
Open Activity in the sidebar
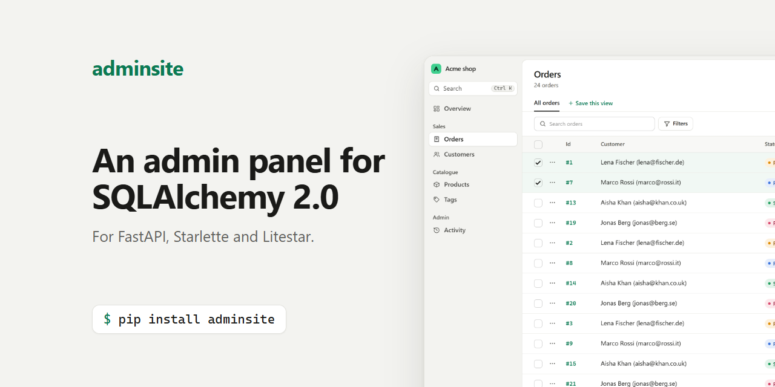473,230
